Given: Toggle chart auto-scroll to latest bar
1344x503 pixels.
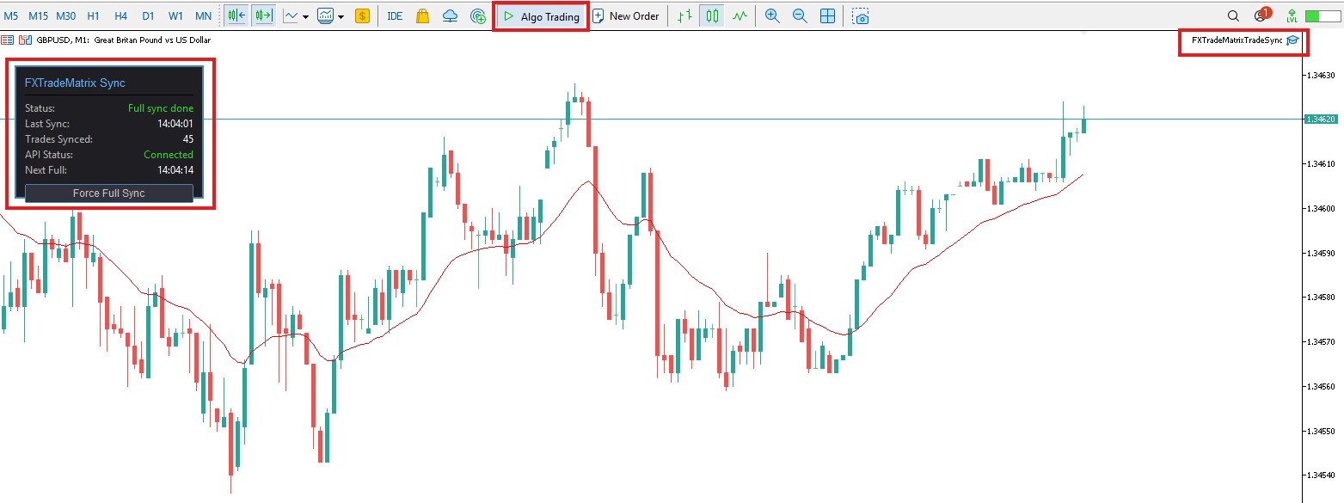Looking at the screenshot, I should click(236, 16).
